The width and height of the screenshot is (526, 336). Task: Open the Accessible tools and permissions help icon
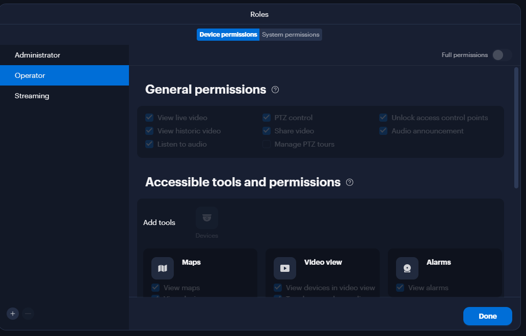pos(350,182)
